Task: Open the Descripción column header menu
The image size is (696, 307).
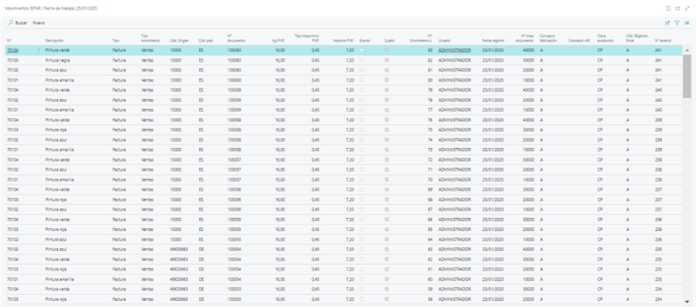Action: 54,40
